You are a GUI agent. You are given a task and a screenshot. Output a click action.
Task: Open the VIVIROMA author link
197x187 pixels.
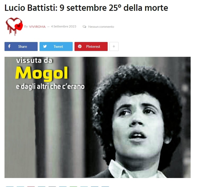pos(37,27)
